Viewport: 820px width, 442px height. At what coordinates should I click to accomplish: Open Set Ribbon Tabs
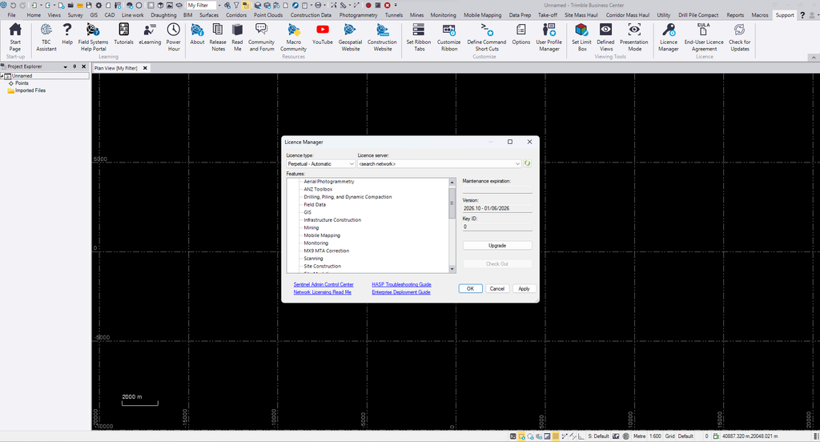click(418, 37)
